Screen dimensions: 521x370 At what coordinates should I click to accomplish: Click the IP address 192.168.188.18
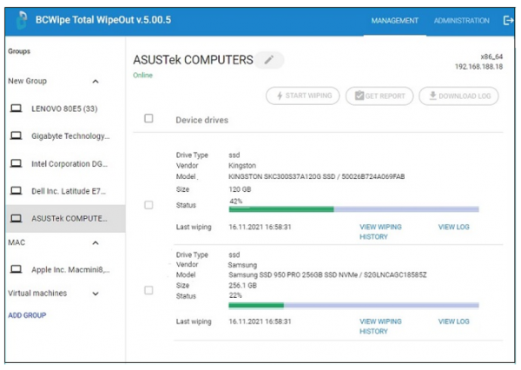[x=478, y=67]
